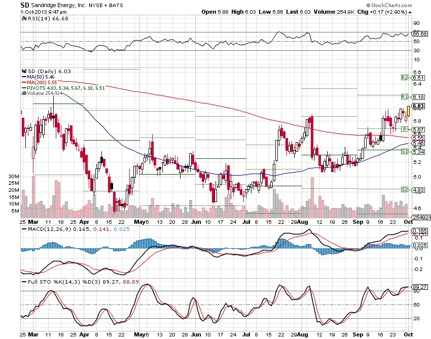This screenshot has height=339, width=431.
Task: Click the R1 pivot resistance tag
Action: click(404, 96)
